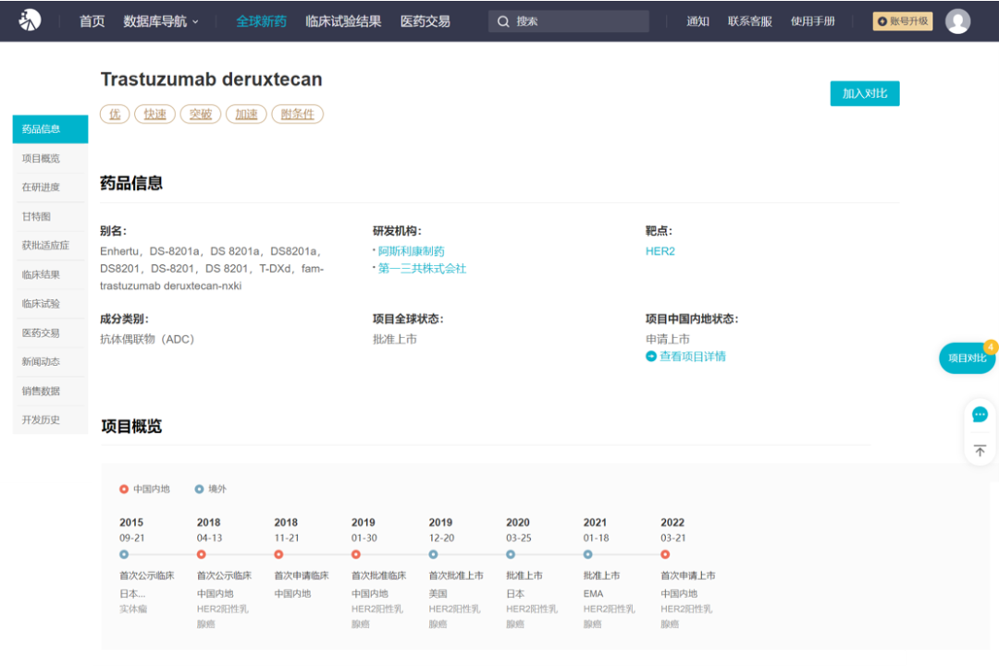
Task: Select 临床结果 in the sidebar
Action: [50, 274]
